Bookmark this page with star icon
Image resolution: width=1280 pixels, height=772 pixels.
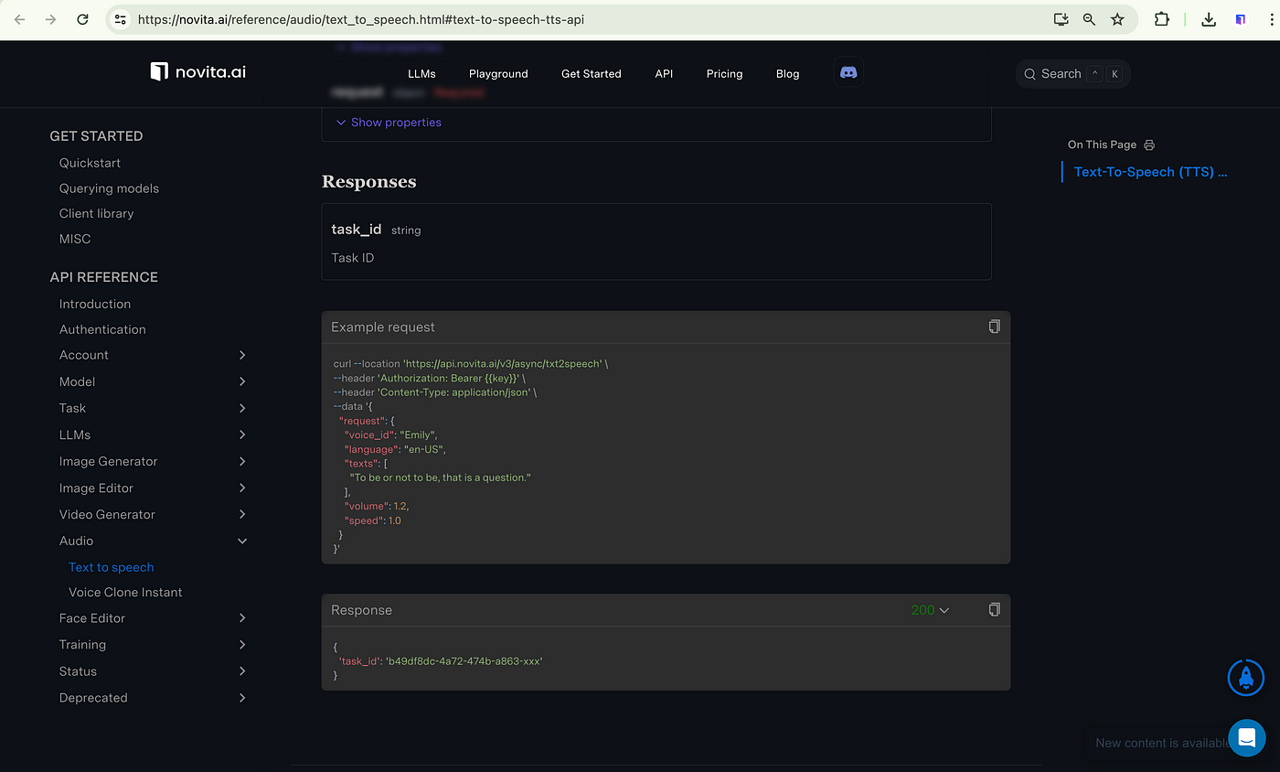coord(1117,19)
